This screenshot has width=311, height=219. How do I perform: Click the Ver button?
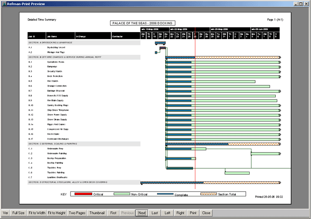tap(5, 213)
